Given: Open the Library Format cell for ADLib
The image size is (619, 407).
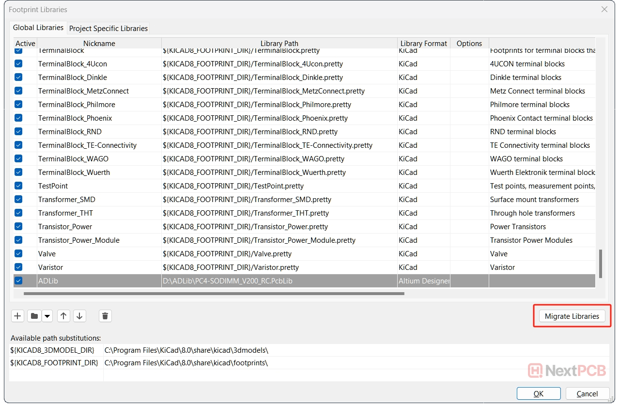Looking at the screenshot, I should tap(423, 281).
